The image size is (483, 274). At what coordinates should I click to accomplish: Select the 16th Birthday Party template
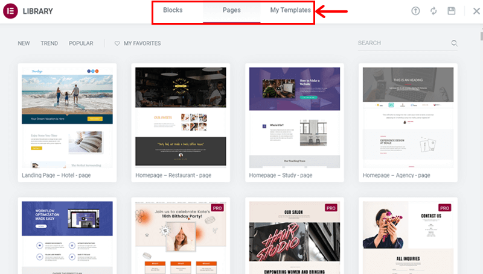click(x=181, y=237)
